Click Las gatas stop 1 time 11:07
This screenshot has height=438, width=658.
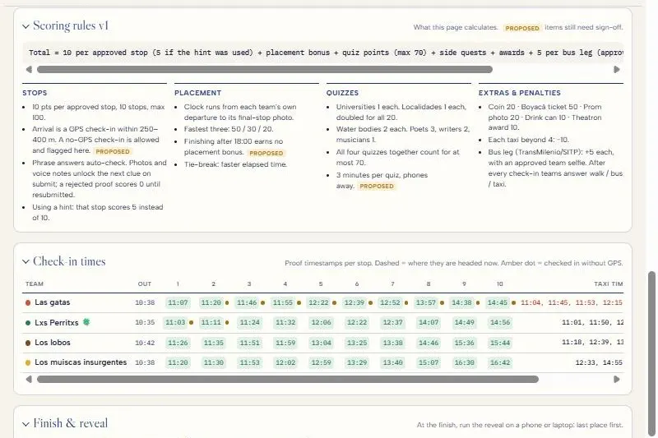click(x=178, y=302)
